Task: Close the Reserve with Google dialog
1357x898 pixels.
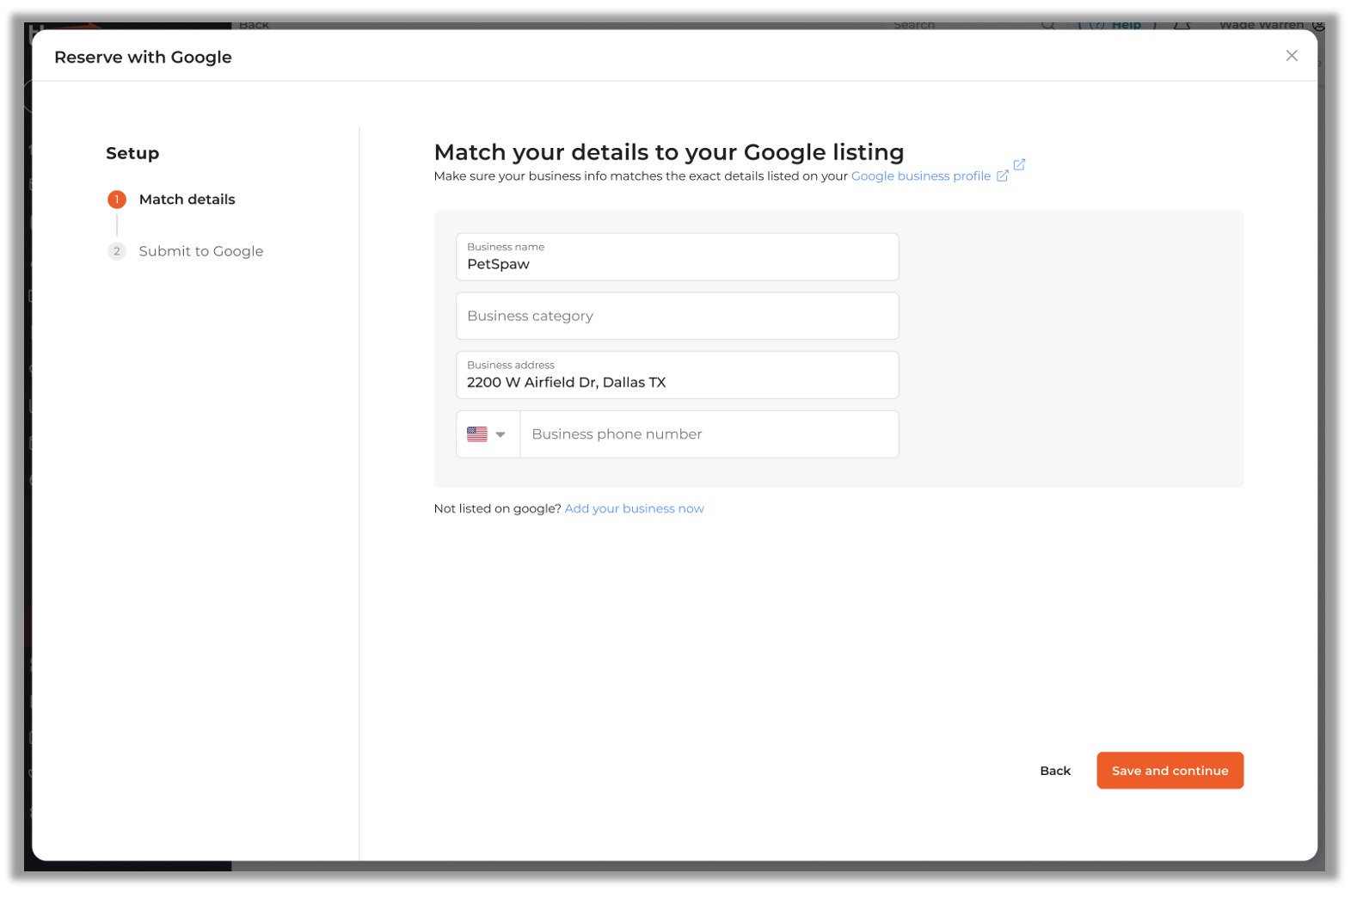Action: [1291, 56]
